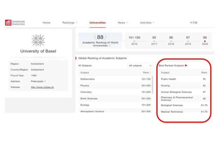Viewport: 219px width, 146px height.
Task: Click the red flag next to Best Ranked Subjects
Action: pyautogui.click(x=186, y=65)
